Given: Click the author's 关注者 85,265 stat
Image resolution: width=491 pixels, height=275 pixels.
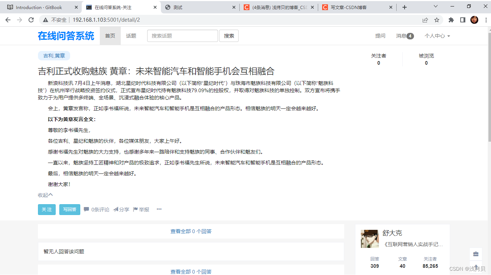Looking at the screenshot, I should (x=430, y=263).
